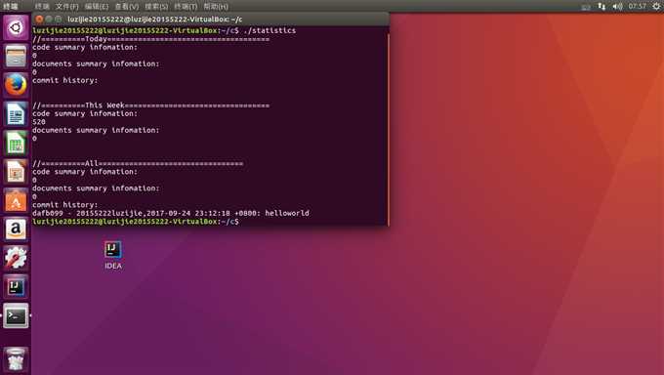Close the terminal window
664x375 pixels.
click(39, 20)
